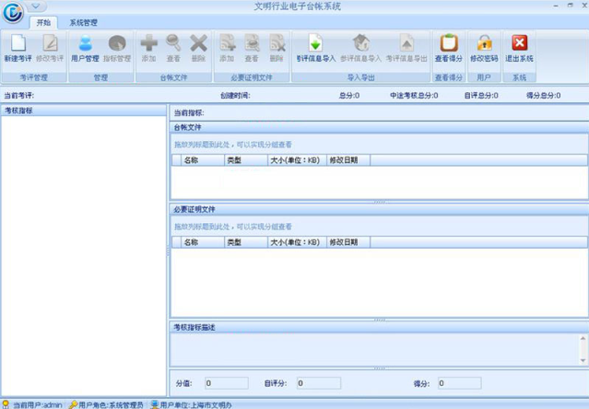Click 删除 icon in the 必要证明文件 ribbon group

pos(277,45)
